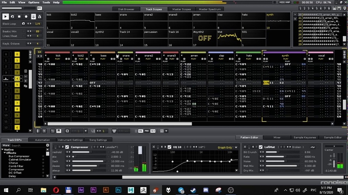Click the DSP search input field
The width and height of the screenshot is (348, 195).
pyautogui.click(x=28, y=145)
